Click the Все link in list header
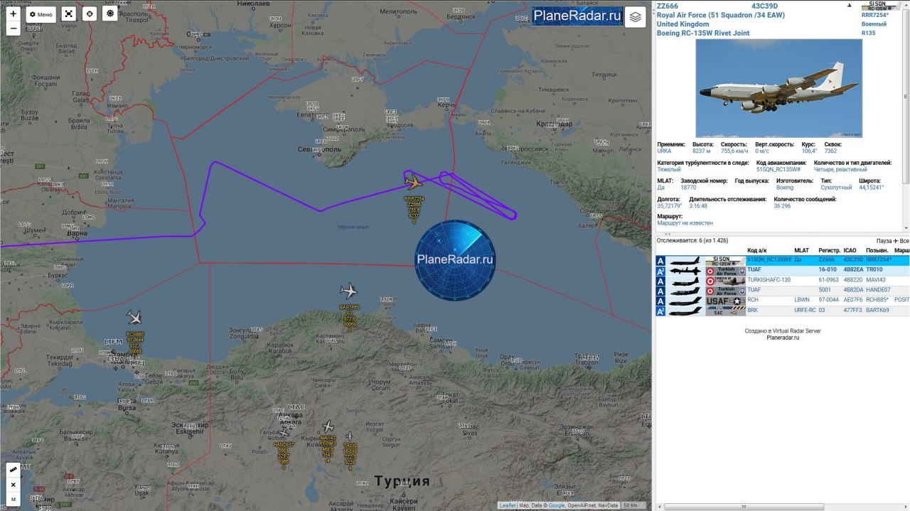 904,241
